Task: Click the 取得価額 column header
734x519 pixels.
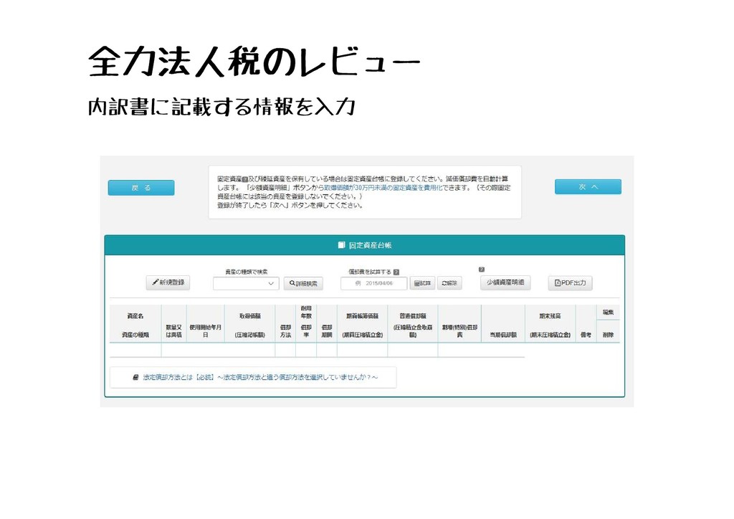Action: [250, 316]
